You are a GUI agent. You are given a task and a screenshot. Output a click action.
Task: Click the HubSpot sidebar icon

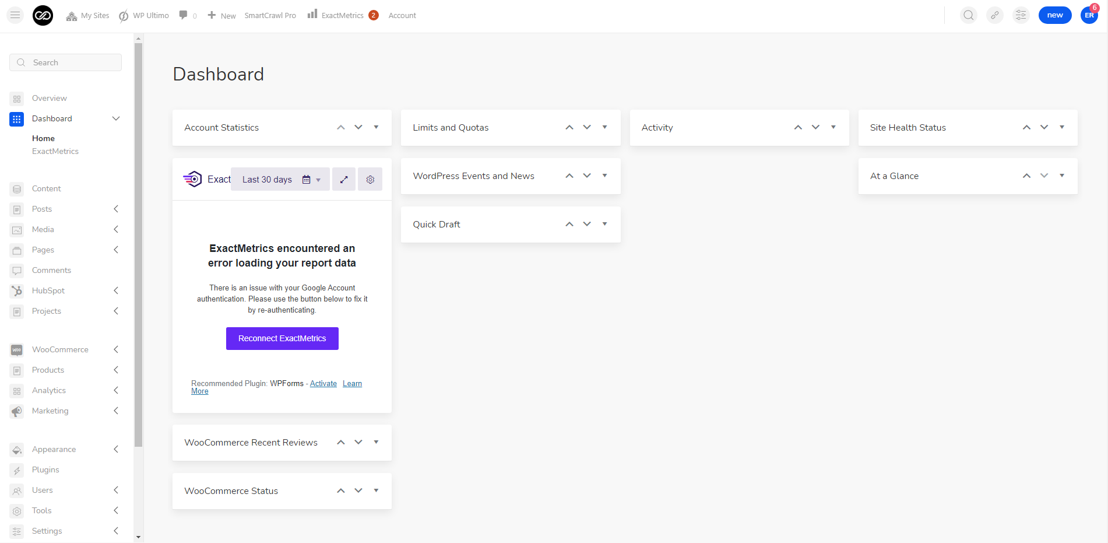17,291
